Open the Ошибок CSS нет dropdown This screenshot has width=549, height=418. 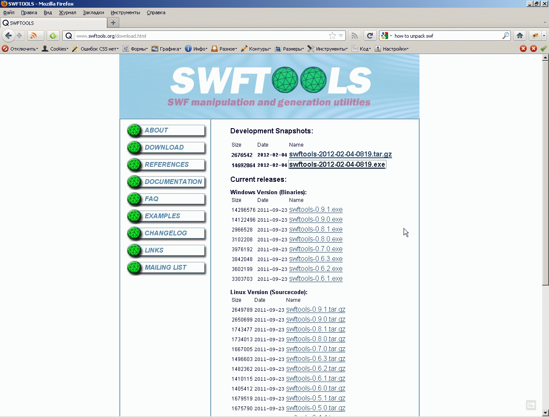(96, 49)
